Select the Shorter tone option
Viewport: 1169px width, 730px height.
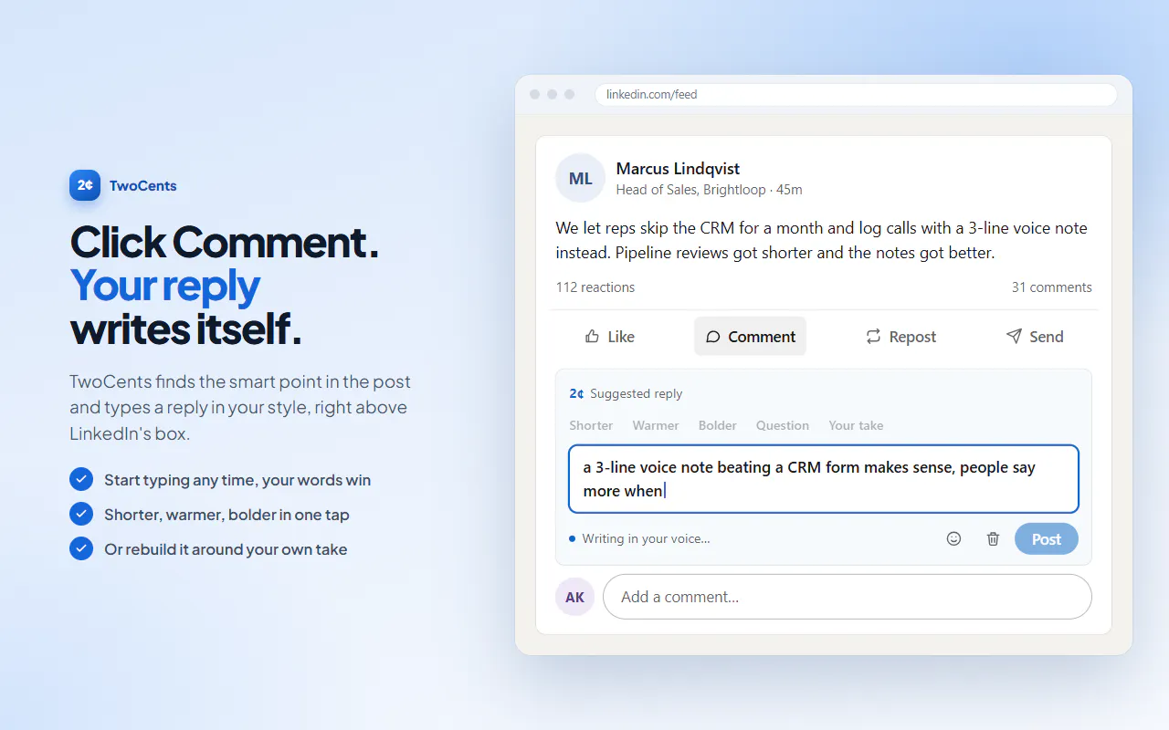pos(591,425)
